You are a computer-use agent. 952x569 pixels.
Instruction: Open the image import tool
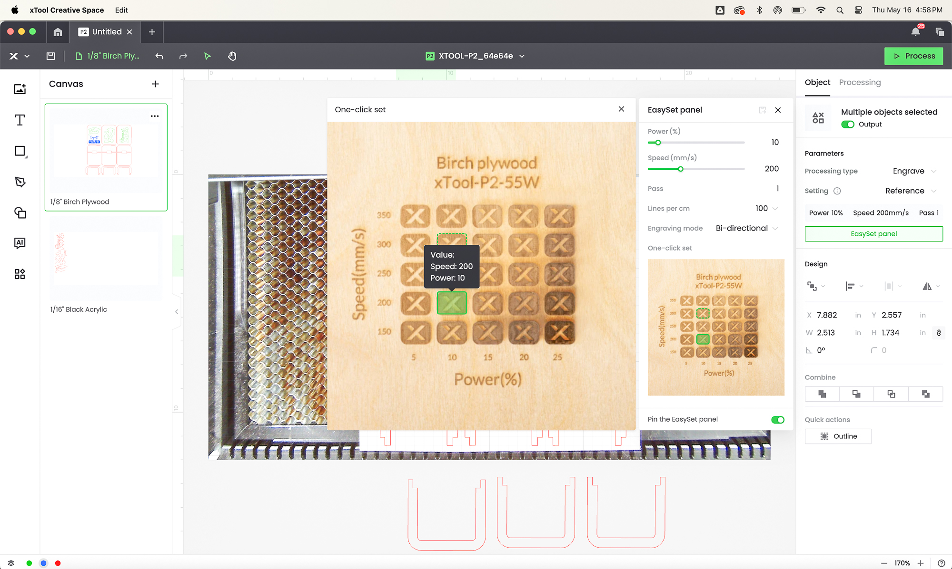20,89
